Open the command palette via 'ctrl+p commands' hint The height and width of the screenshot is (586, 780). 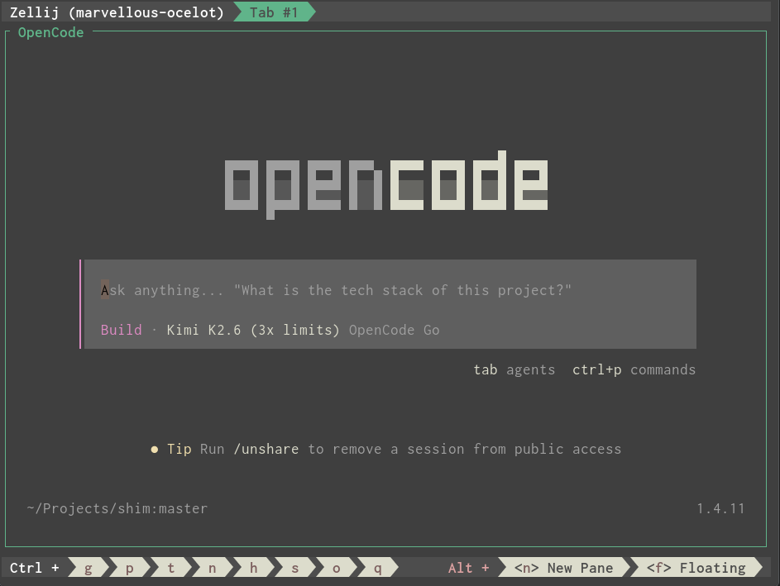[634, 369]
